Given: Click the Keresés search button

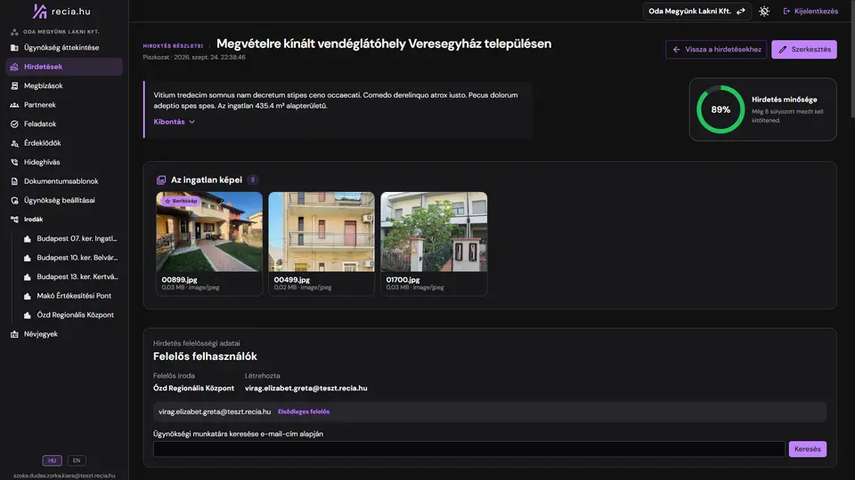Looking at the screenshot, I should coord(808,449).
